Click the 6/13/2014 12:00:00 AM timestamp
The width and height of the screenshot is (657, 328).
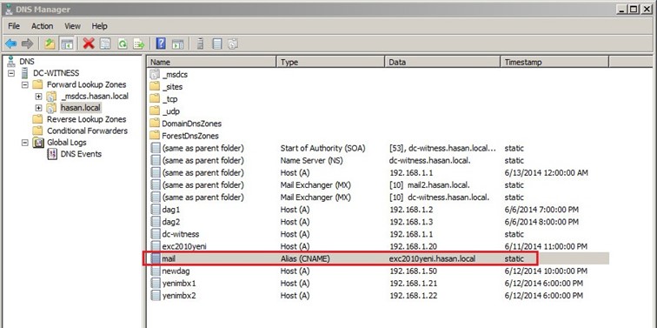pyautogui.click(x=546, y=173)
